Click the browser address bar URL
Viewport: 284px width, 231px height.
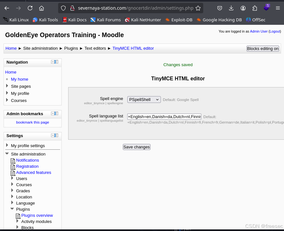coord(136,8)
